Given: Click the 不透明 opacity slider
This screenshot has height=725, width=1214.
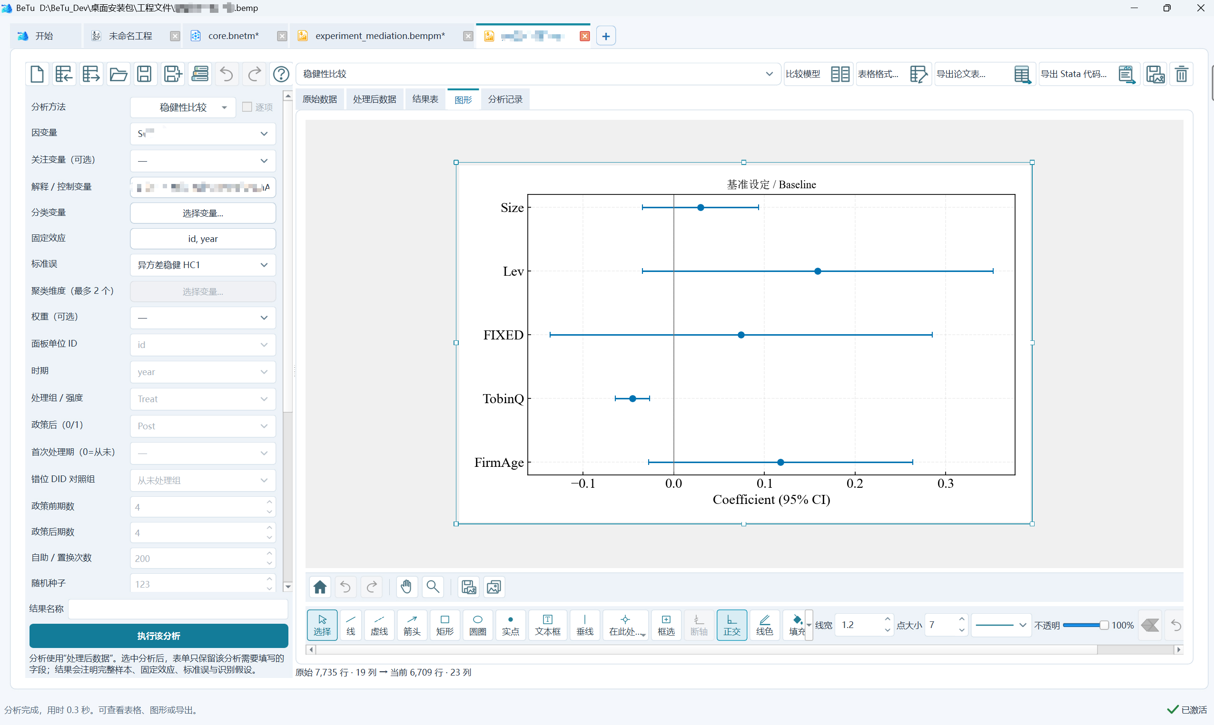Looking at the screenshot, I should 1085,625.
